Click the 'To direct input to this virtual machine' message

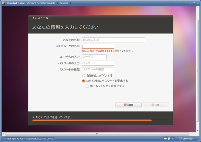point(28,139)
